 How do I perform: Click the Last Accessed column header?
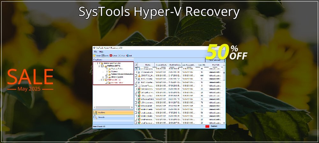coord(188,65)
